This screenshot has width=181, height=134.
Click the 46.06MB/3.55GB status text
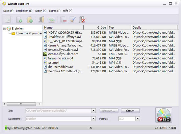(166, 128)
